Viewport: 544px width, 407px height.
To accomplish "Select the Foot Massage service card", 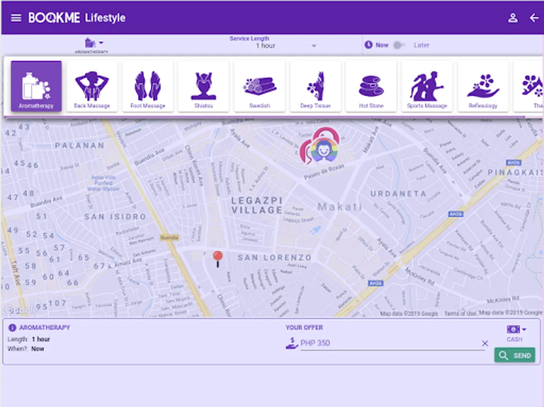I will point(148,86).
